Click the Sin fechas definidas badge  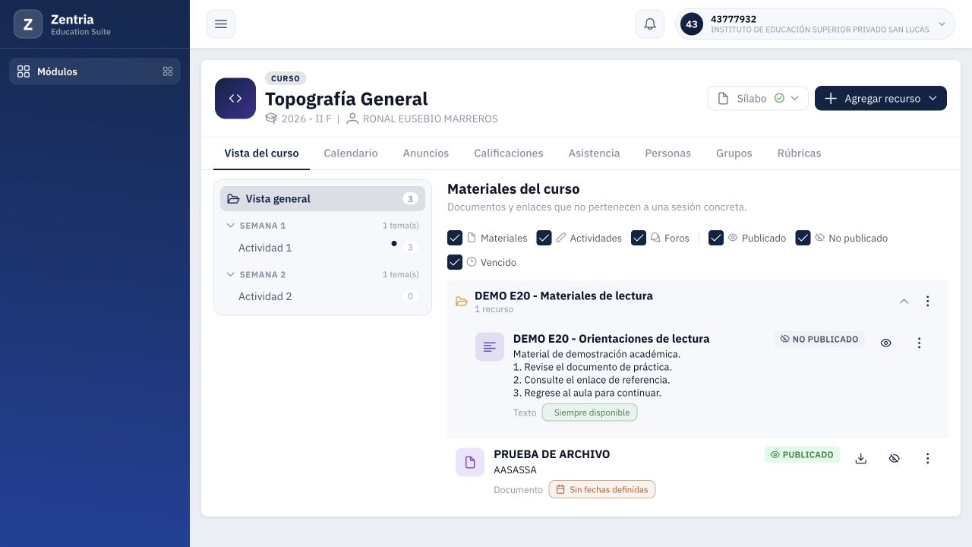coord(602,489)
